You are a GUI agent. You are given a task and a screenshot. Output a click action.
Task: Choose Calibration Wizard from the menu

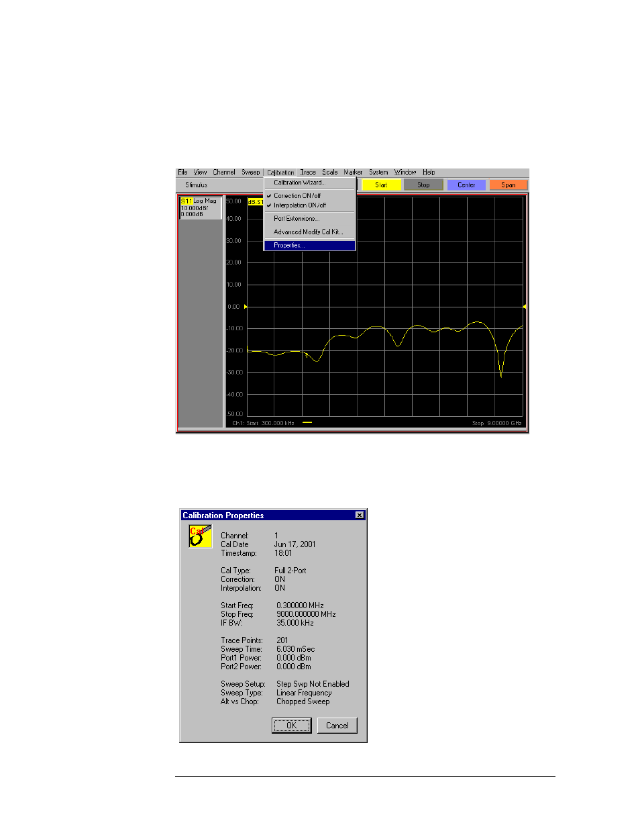pyautogui.click(x=309, y=183)
